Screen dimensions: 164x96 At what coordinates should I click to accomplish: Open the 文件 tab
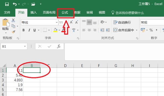click(7, 13)
